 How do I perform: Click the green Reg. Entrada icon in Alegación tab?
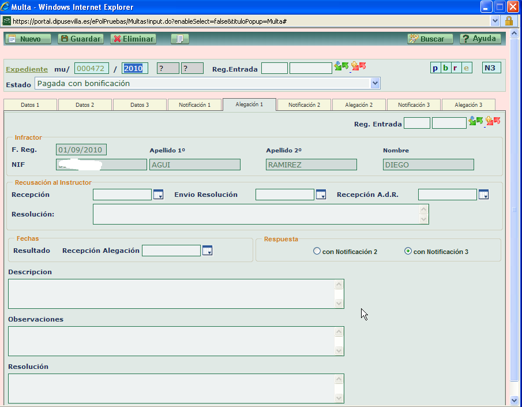(x=476, y=121)
